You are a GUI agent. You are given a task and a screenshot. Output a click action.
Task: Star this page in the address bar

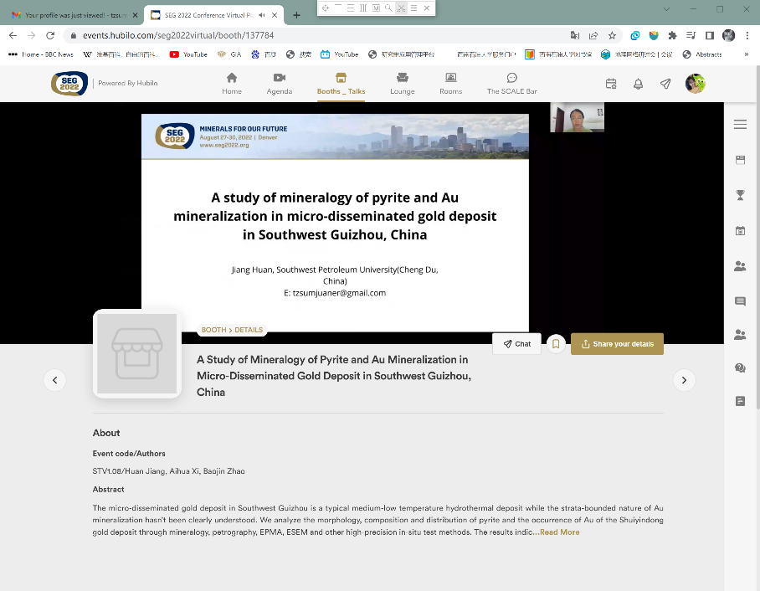point(612,36)
